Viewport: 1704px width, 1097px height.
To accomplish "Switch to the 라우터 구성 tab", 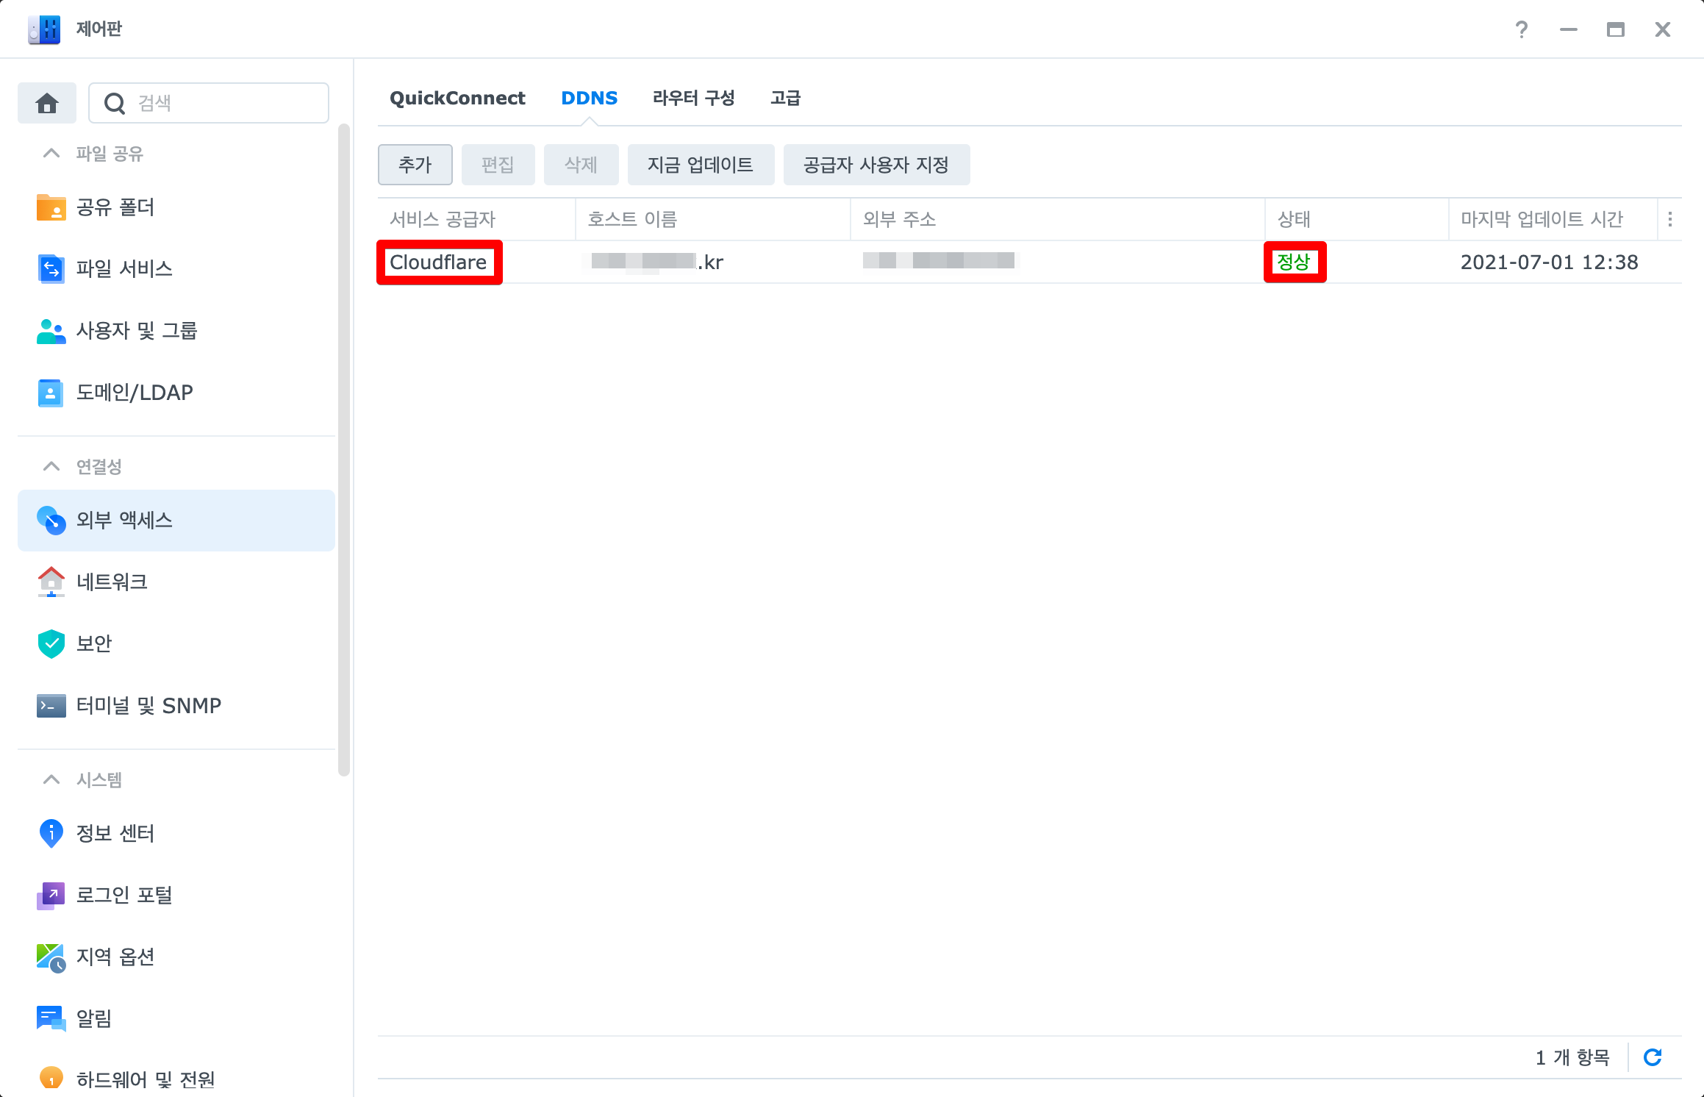I will (693, 99).
